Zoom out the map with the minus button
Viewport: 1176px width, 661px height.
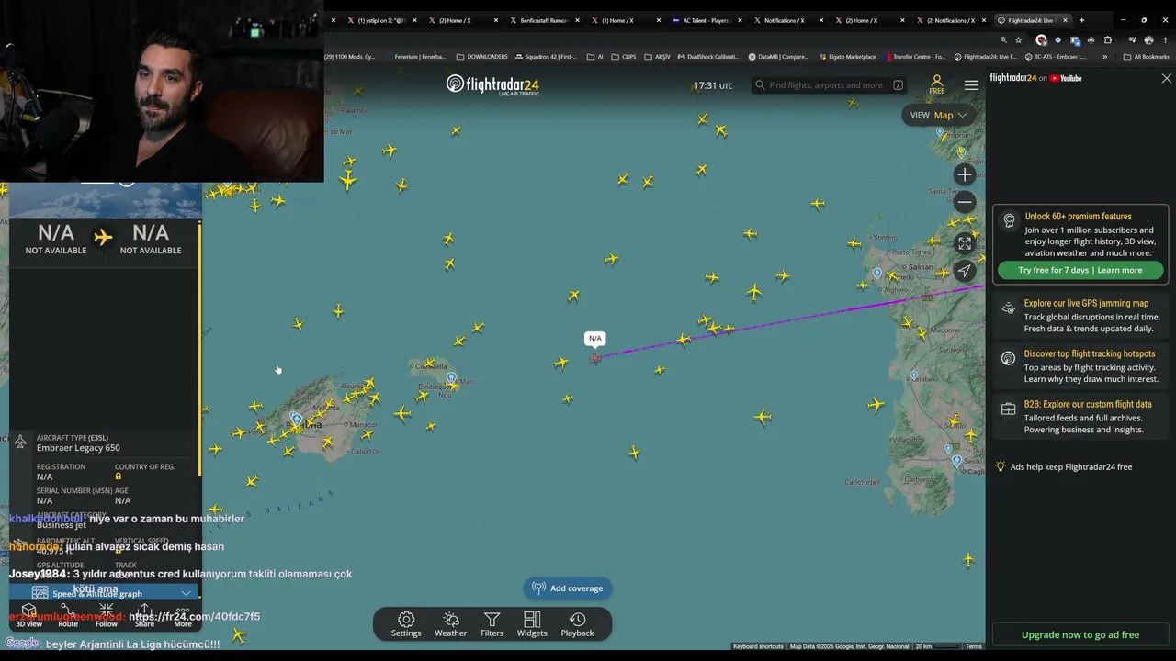[964, 202]
